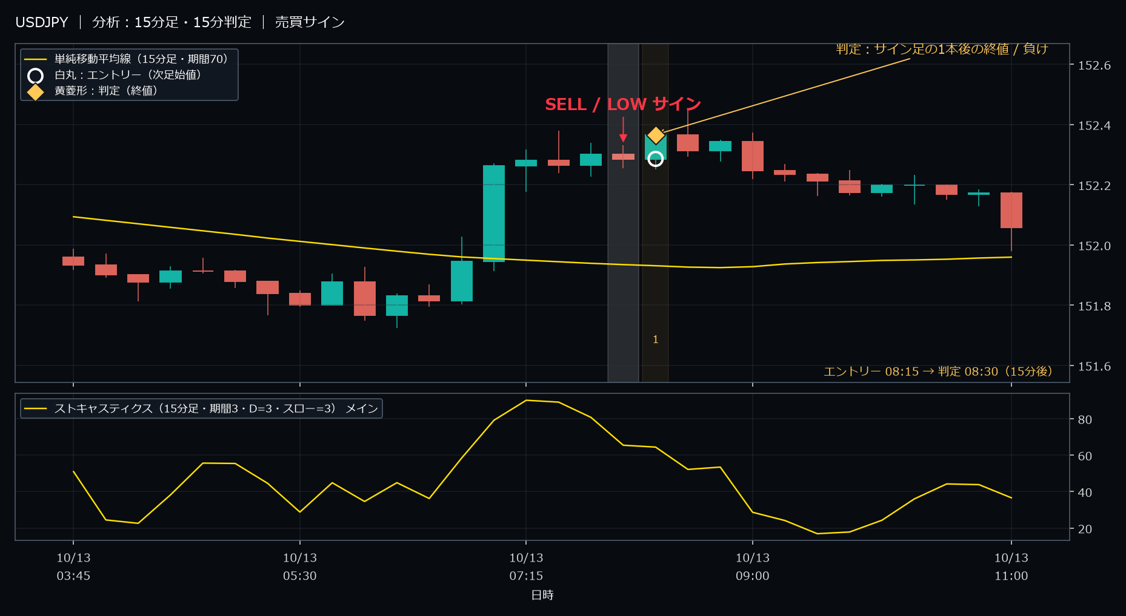The width and height of the screenshot is (1126, 616).
Task: Click the red down arrow under the SELL sign
Action: (623, 129)
